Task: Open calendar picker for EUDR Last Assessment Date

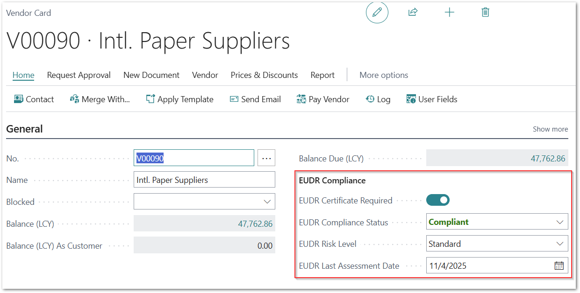Action: pyautogui.click(x=559, y=266)
